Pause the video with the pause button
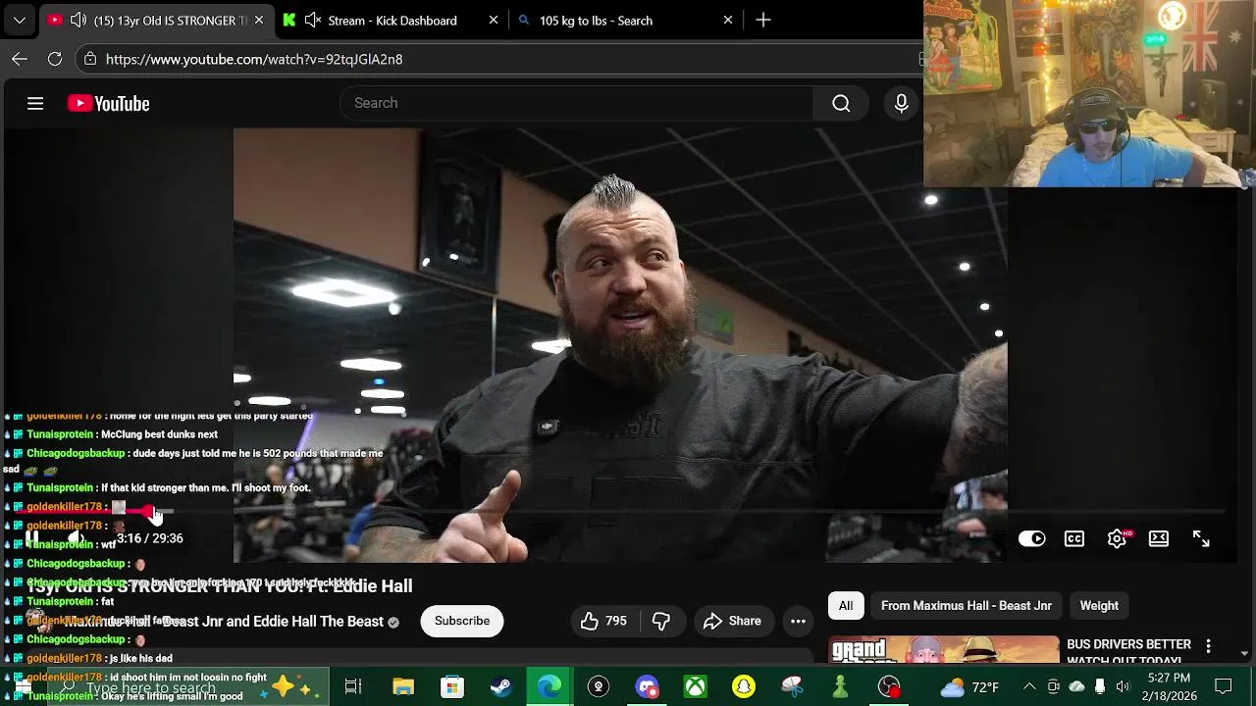Screen dimensions: 1256x706 tap(32, 537)
